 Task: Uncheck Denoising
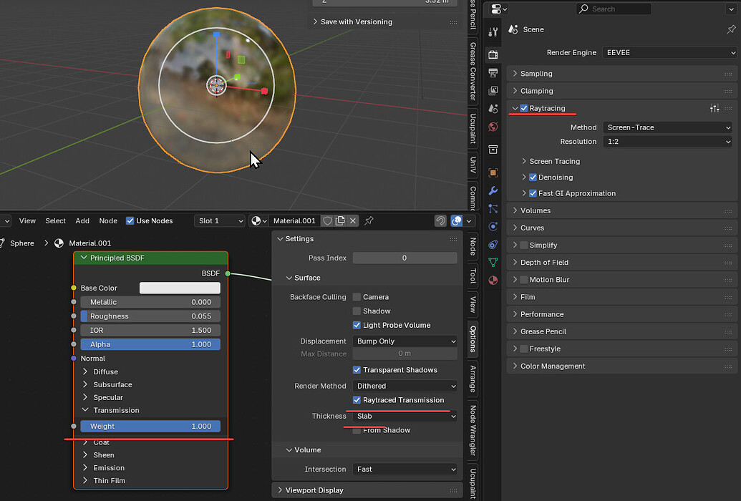pos(533,177)
